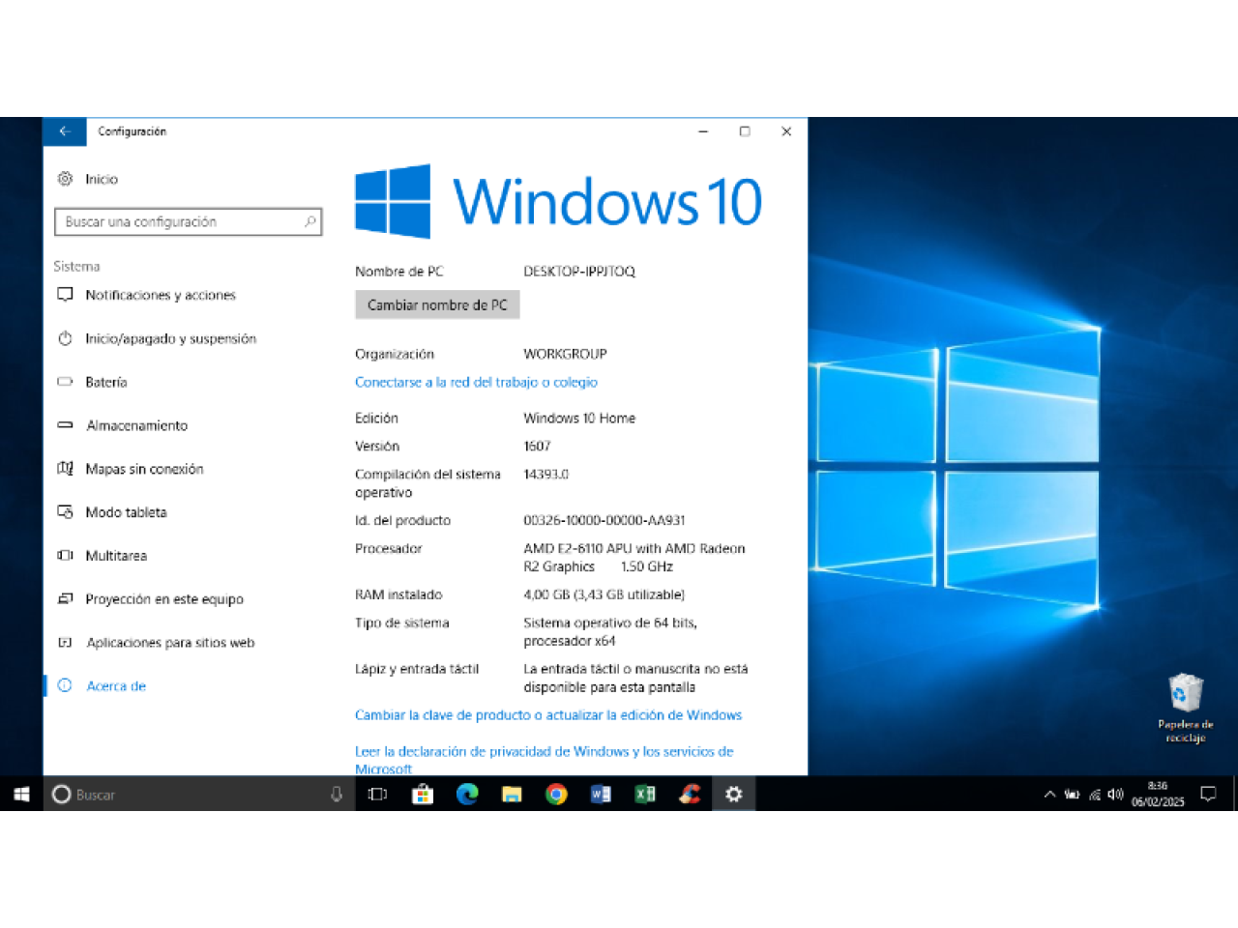Image resolution: width=1238 pixels, height=928 pixels.
Task: Click the version value 1607
Action: pos(537,447)
